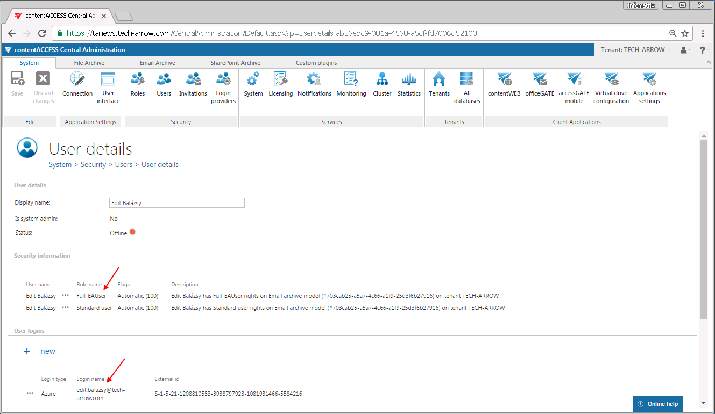Click the Users breadcrumb link

pyautogui.click(x=124, y=164)
